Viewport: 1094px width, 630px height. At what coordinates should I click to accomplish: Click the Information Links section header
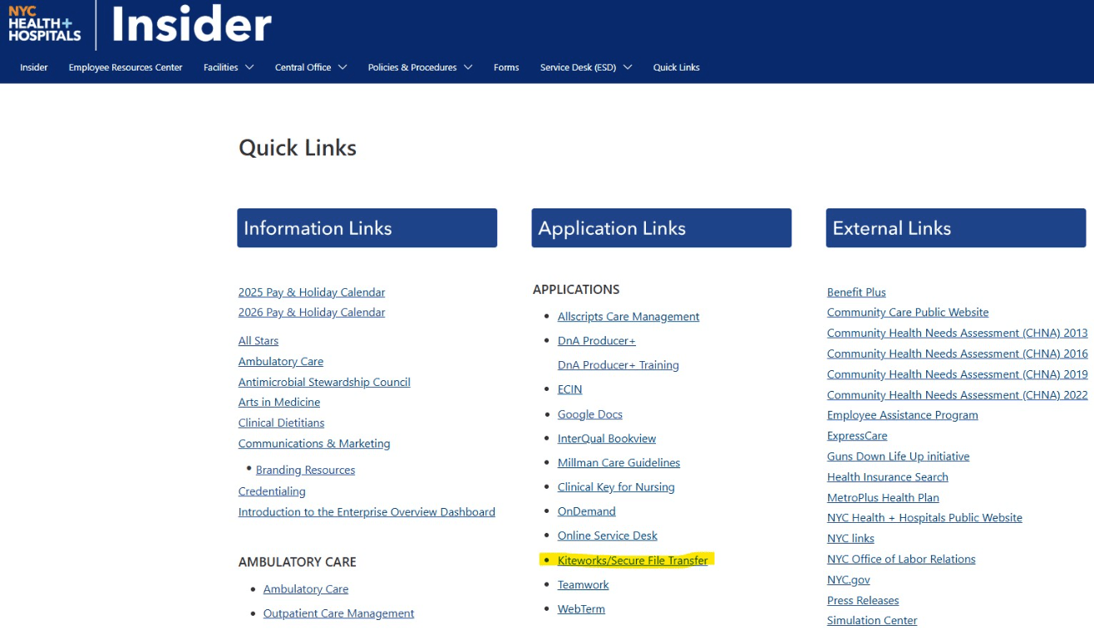click(x=367, y=228)
